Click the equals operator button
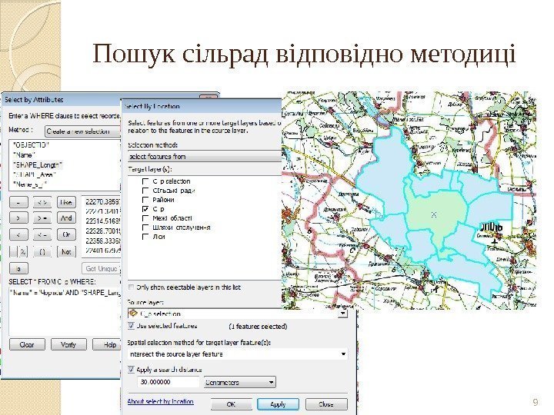This screenshot has height=415, width=554. [18, 202]
